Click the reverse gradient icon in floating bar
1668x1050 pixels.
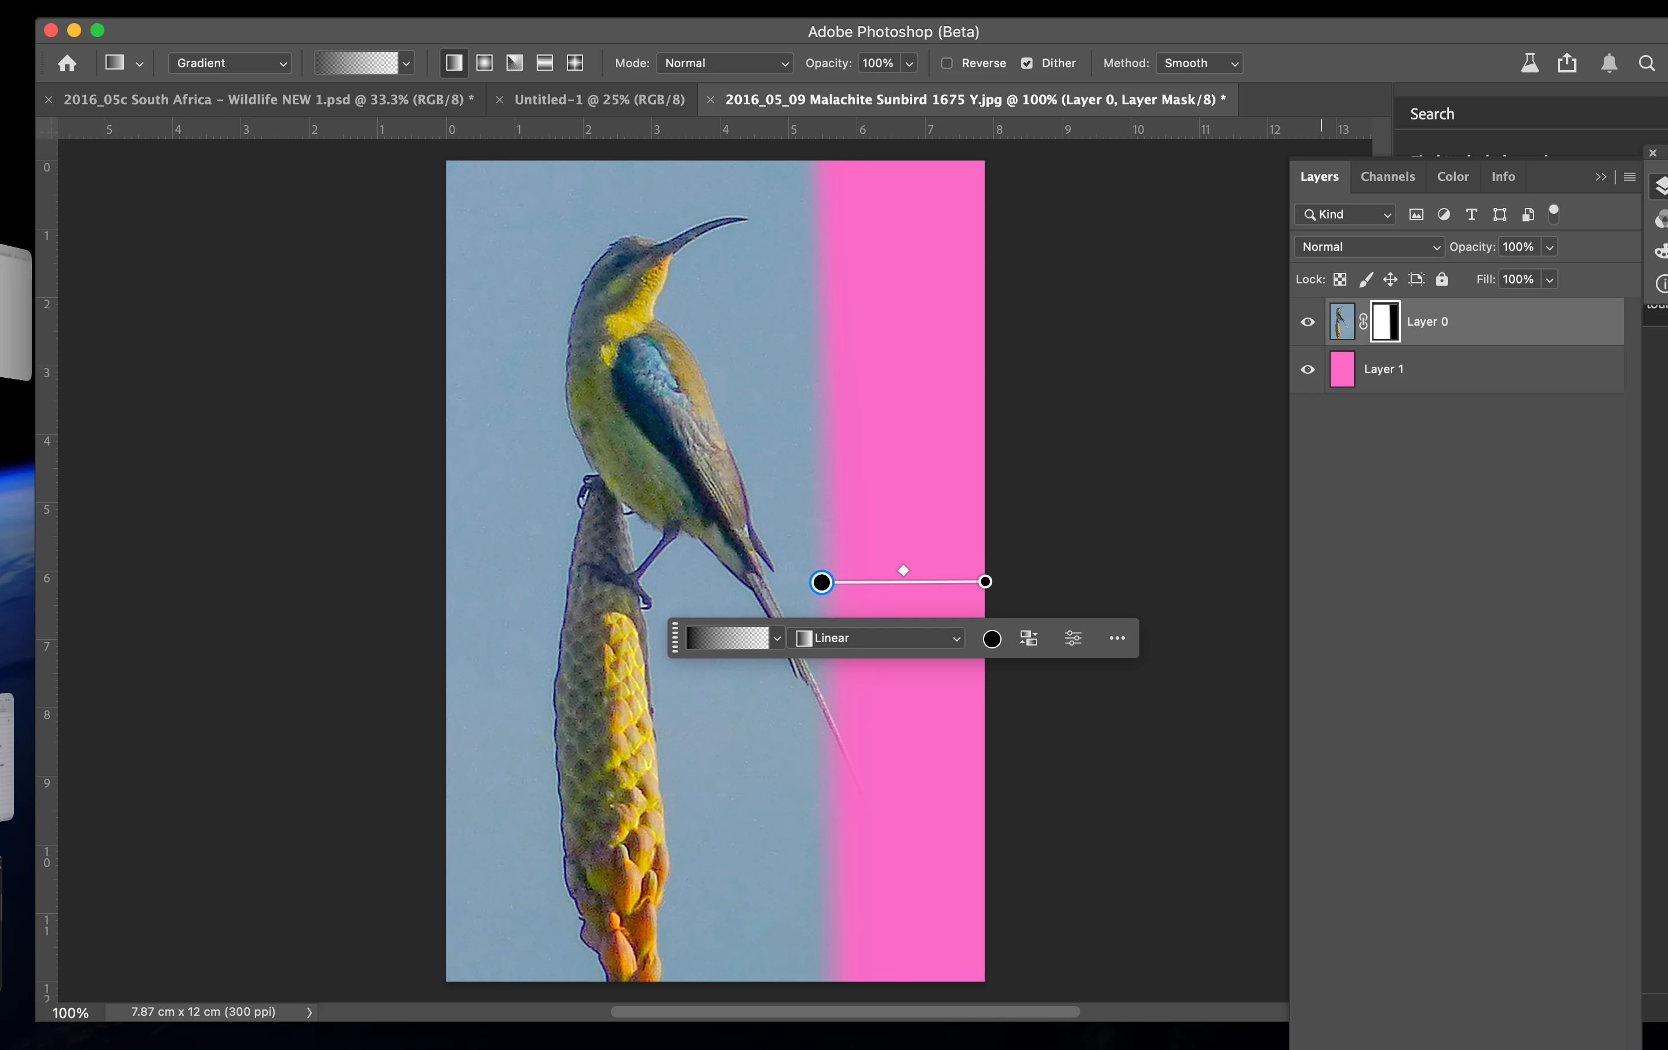click(1029, 638)
